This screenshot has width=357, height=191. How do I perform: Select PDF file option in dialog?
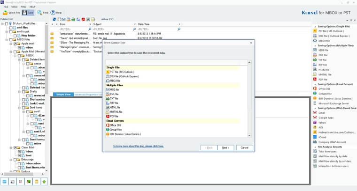pyautogui.click(x=112, y=117)
